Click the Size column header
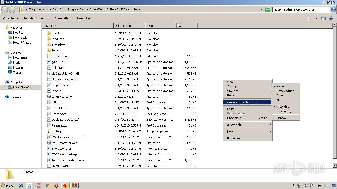This screenshot has height=189, width=337. (x=187, y=26)
